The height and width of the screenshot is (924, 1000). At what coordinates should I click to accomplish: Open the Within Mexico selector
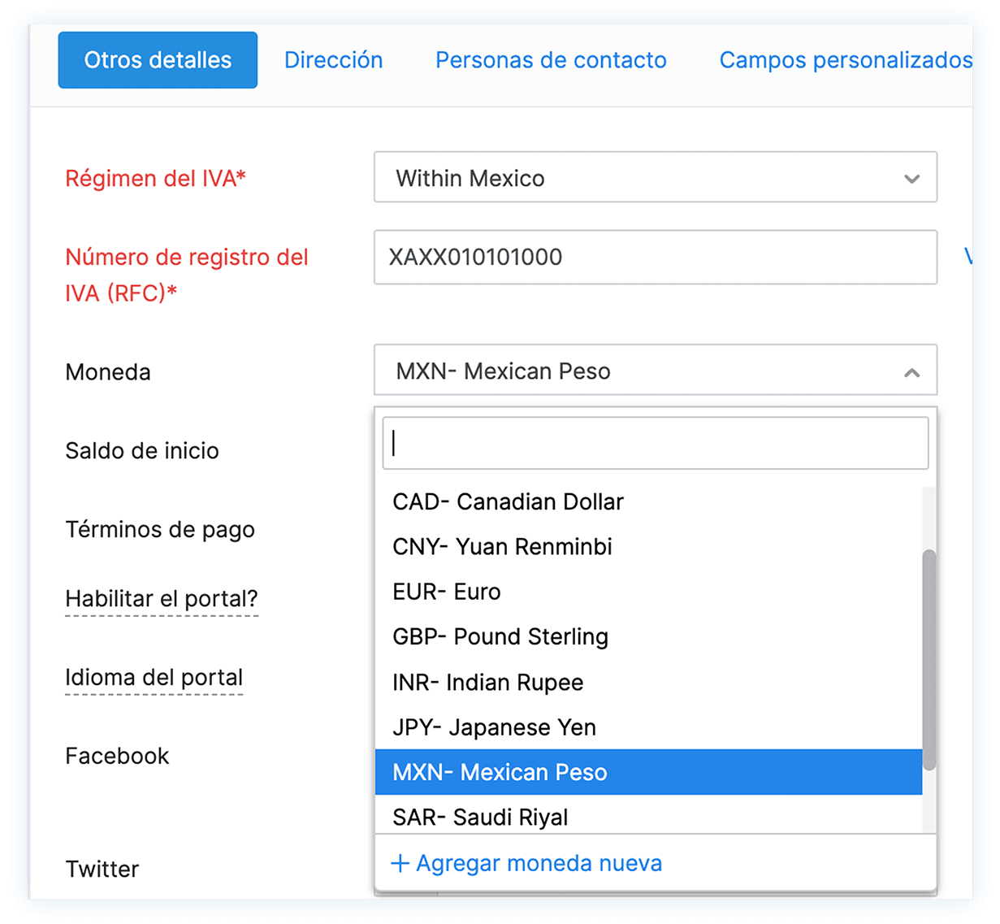[655, 177]
